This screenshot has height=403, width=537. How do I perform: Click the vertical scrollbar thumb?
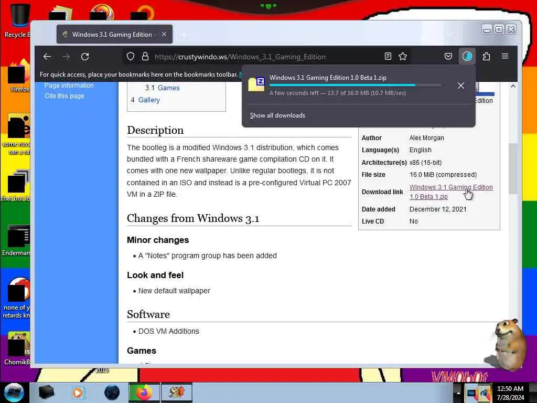tap(513, 169)
